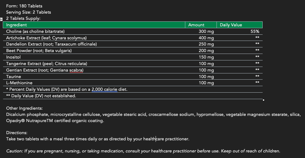The height and width of the screenshot is (158, 305).
Task: Click the 55% daily value cell
Action: [x=255, y=31]
